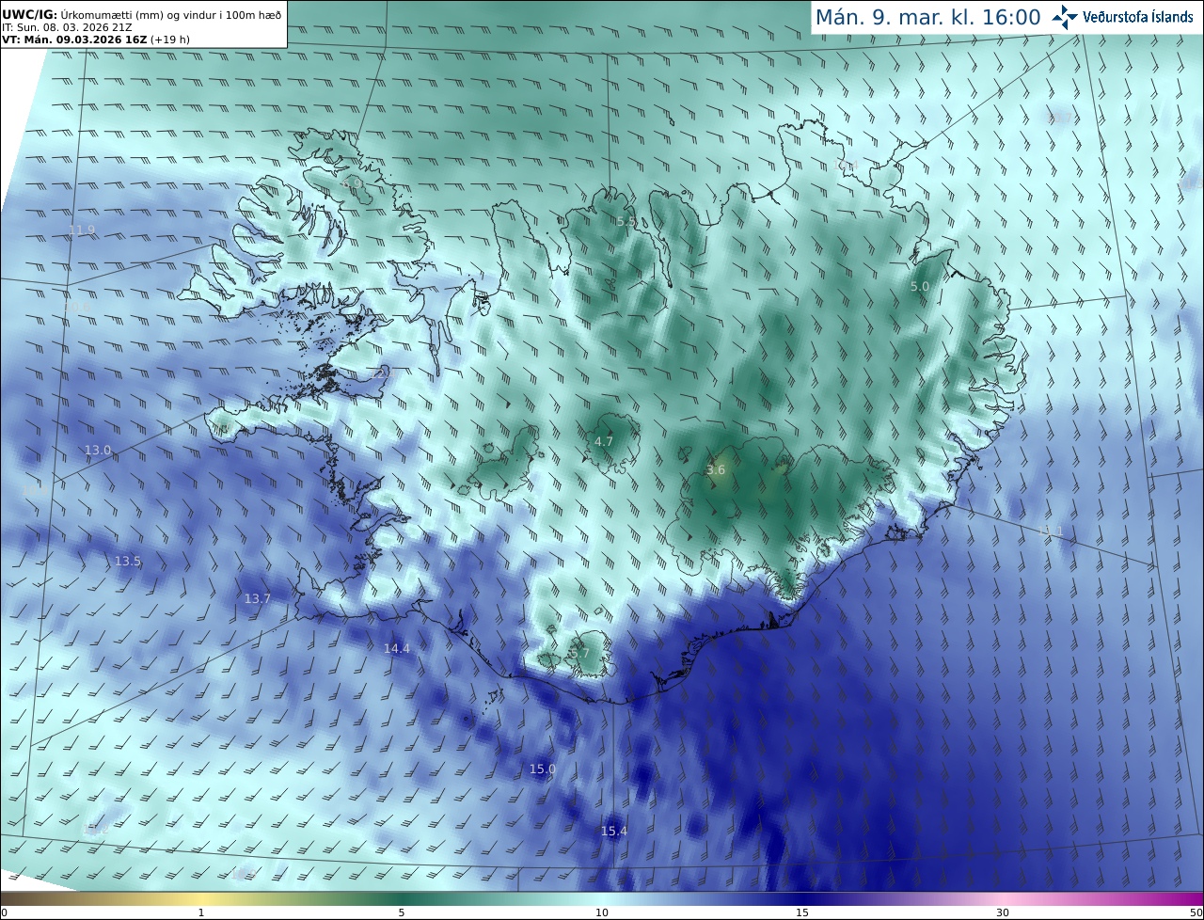The image size is (1204, 920).
Task: Click the 13.7 value on the map
Action: coord(257,599)
